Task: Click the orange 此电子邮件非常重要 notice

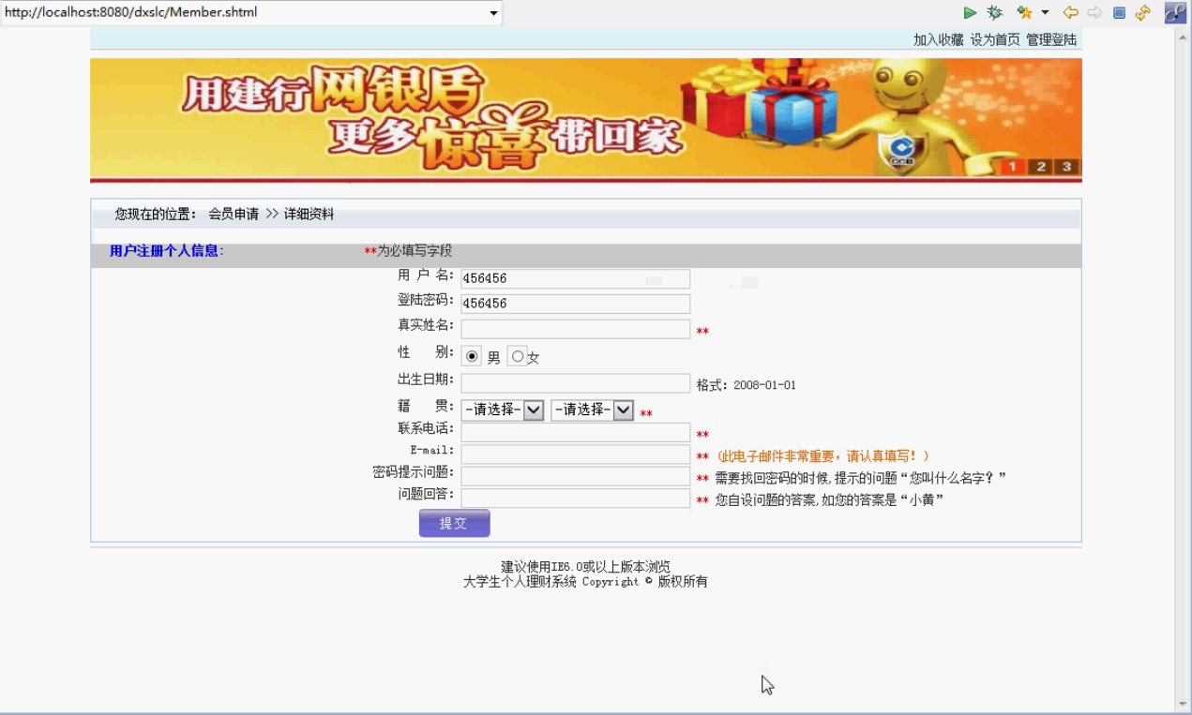Action: (x=822, y=456)
